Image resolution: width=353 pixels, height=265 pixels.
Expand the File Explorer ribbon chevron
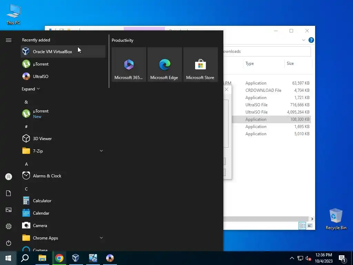(x=303, y=40)
